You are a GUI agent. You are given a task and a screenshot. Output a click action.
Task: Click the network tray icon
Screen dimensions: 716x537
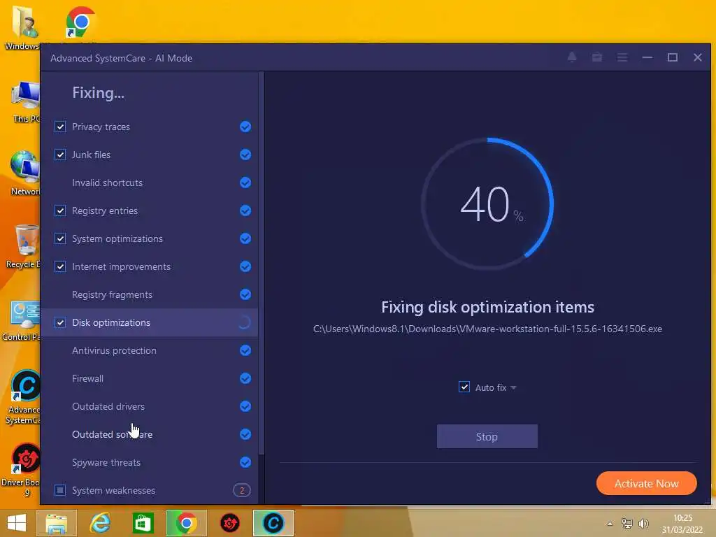tap(627, 523)
